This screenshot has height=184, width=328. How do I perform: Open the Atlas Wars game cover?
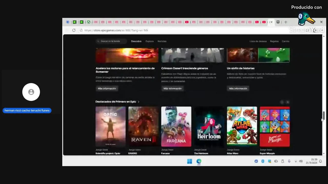coord(242,126)
